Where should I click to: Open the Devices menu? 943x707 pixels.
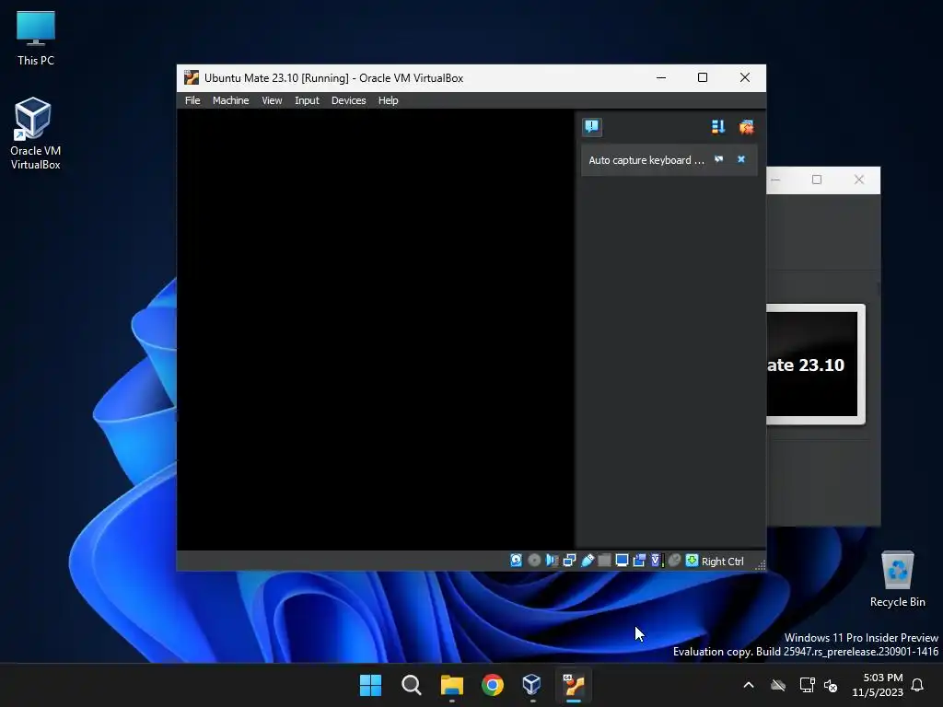click(348, 100)
